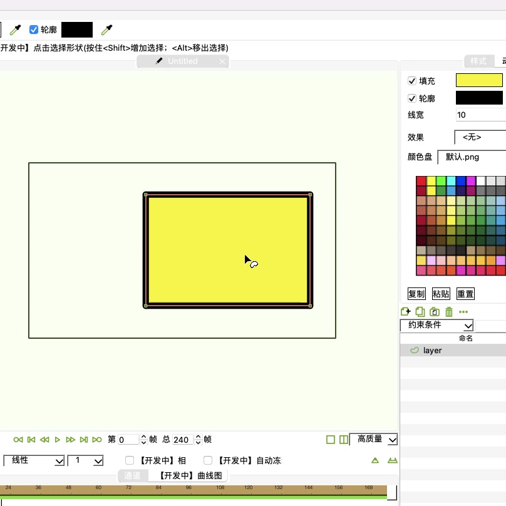This screenshot has width=506, height=506.
Task: Switch to the 样式 tab
Action: coord(478,61)
